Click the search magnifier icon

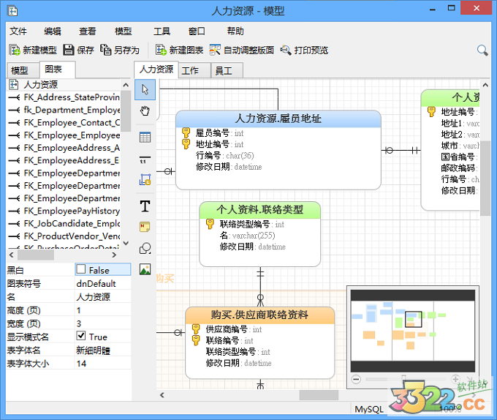(482, 50)
